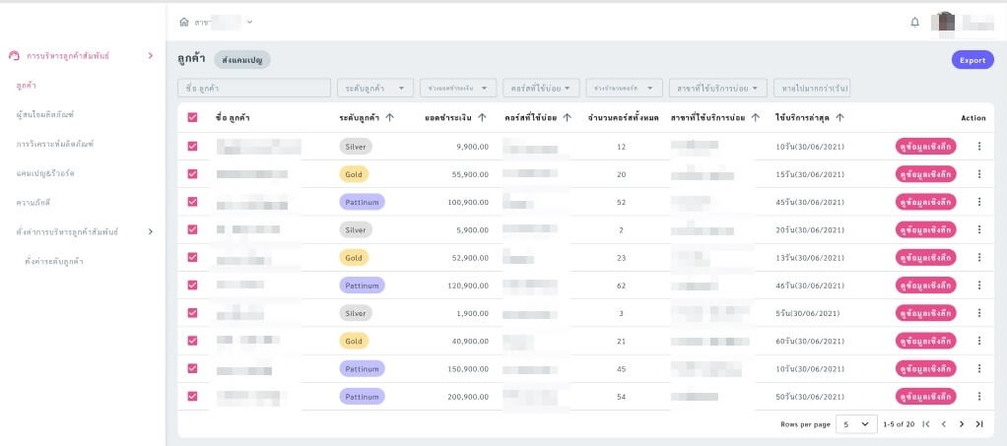
Task: Jump to last page of table
Action: (x=979, y=424)
